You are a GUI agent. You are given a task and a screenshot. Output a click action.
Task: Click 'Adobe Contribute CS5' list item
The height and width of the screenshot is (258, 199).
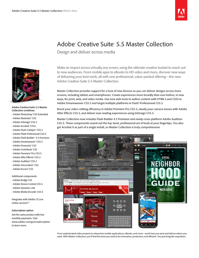pyautogui.click(x=25, y=149)
